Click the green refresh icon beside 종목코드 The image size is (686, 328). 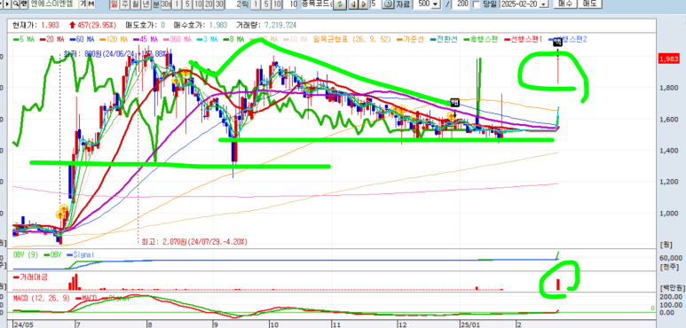click(339, 4)
